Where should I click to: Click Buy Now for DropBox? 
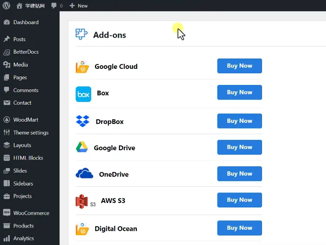[x=240, y=121]
